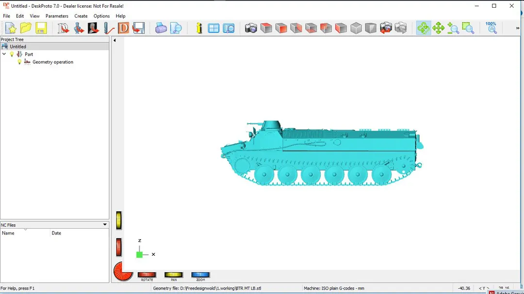Hide the side panel with the left-pointing triangle
This screenshot has height=294, width=524.
click(x=115, y=40)
